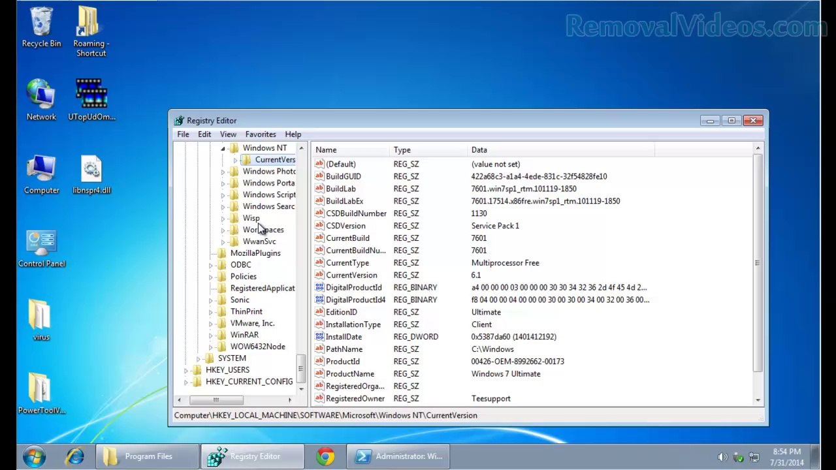Expand the HKEY_USERS hive
The image size is (836, 470).
coord(186,370)
